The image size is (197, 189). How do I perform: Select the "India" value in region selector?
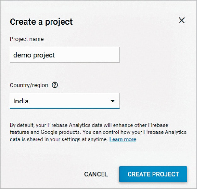click(20, 101)
